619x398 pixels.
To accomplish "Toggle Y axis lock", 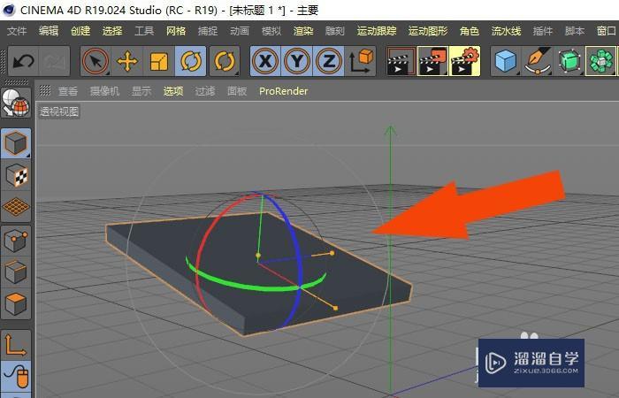I will click(297, 61).
